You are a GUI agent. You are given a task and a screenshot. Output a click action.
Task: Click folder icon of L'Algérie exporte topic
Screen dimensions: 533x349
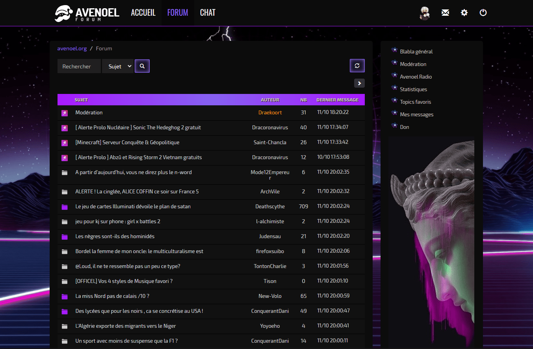click(x=65, y=326)
